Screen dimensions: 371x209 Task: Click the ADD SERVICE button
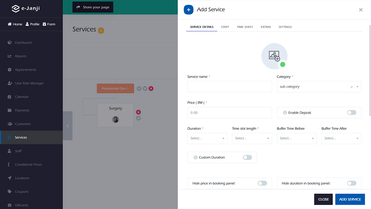[x=350, y=199]
